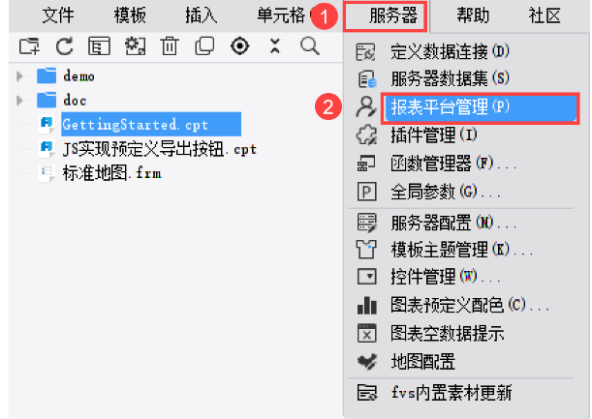Collapse the tree using the collapse icon
Image resolution: width=592 pixels, height=419 pixels.
click(275, 46)
